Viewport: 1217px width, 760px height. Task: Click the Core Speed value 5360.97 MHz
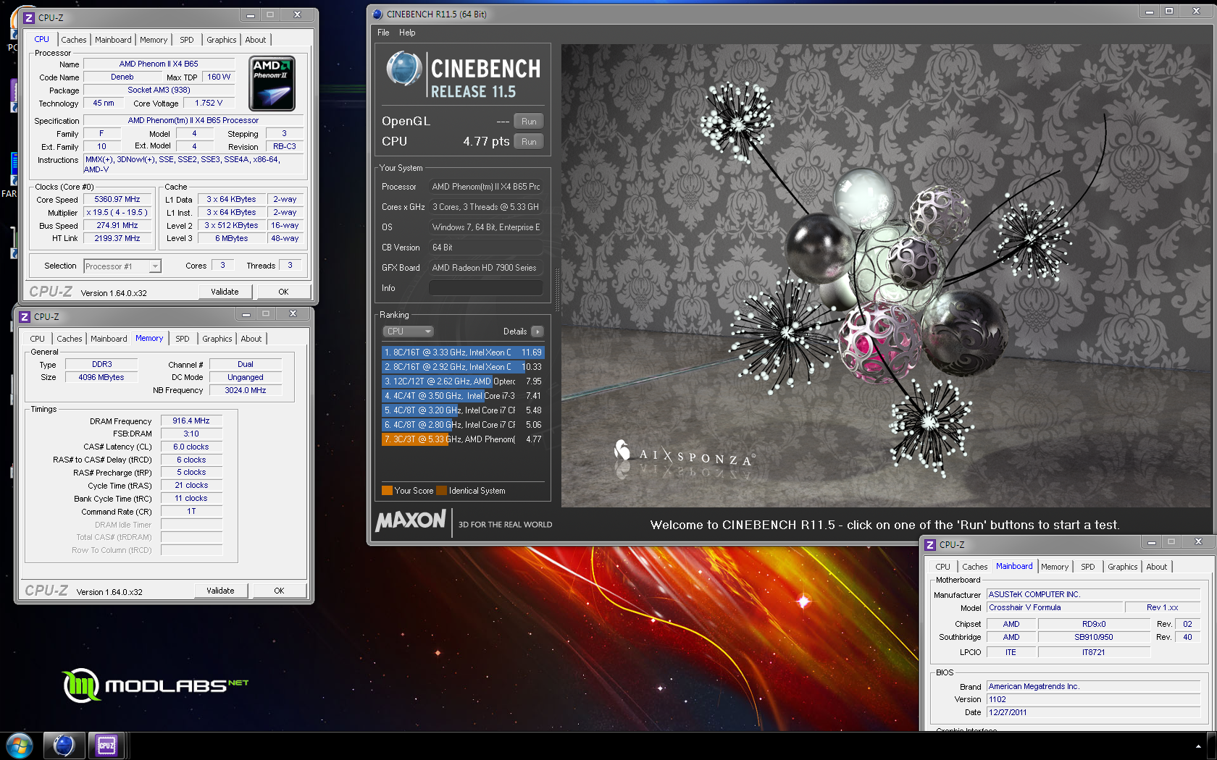point(117,199)
